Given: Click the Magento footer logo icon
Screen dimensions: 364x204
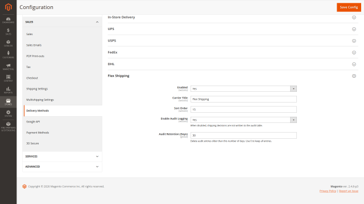Looking at the screenshot, I should [24, 186].
